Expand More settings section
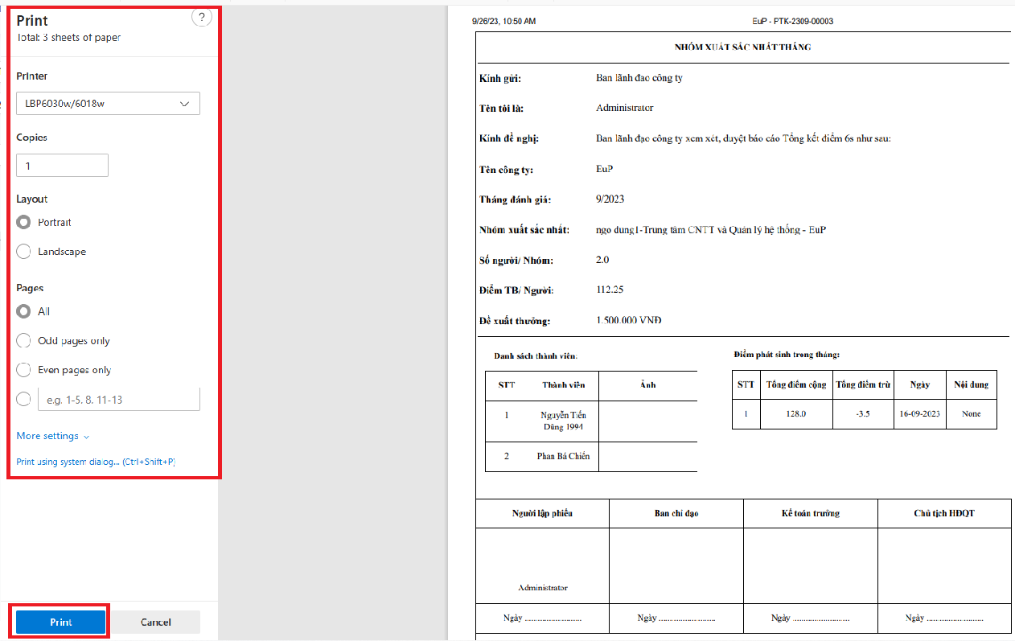The width and height of the screenshot is (1015, 641). (x=53, y=436)
